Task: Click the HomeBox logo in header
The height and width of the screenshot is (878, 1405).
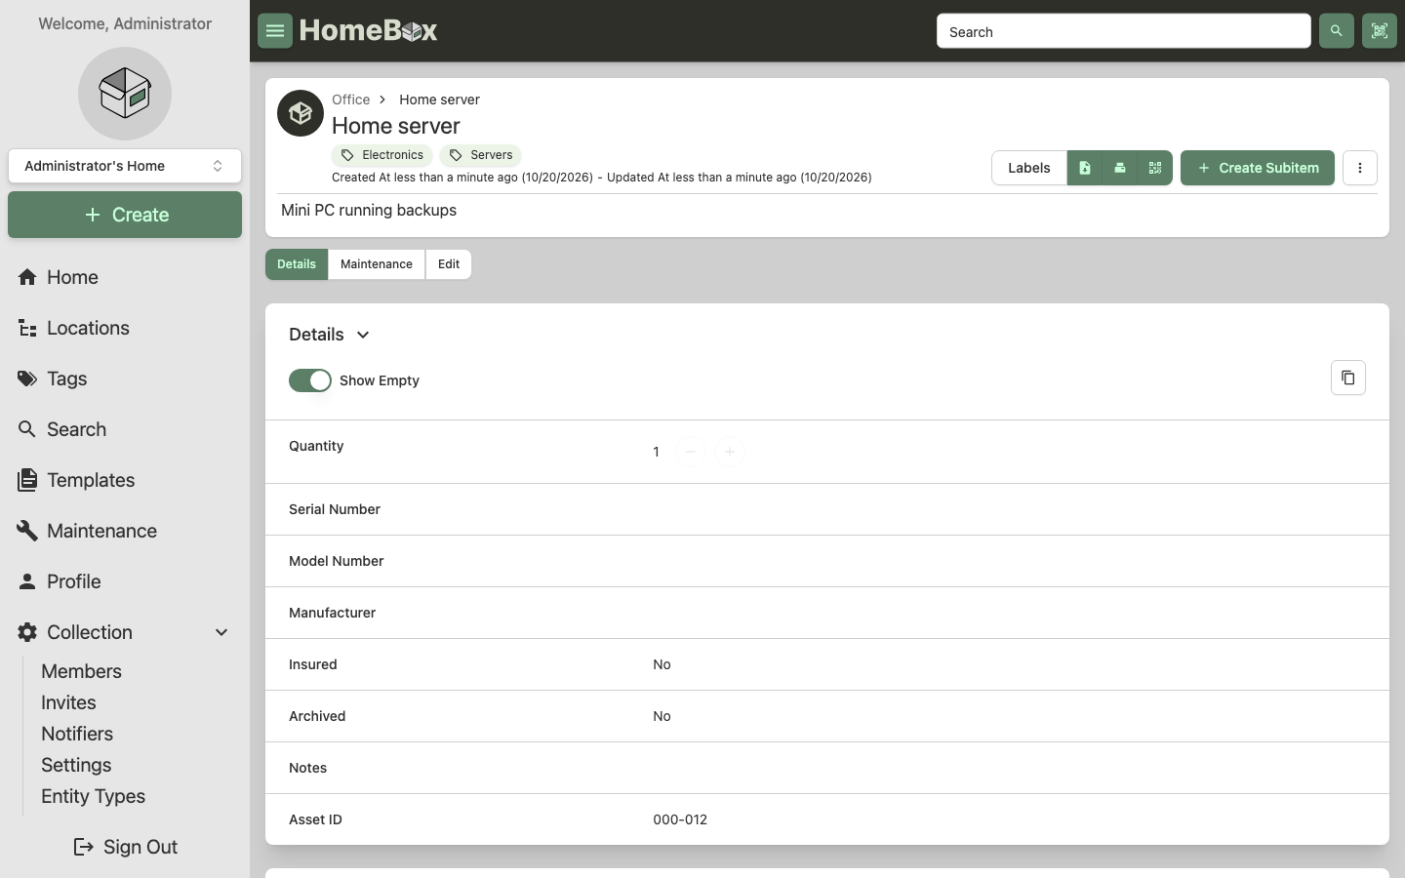Action: tap(368, 31)
